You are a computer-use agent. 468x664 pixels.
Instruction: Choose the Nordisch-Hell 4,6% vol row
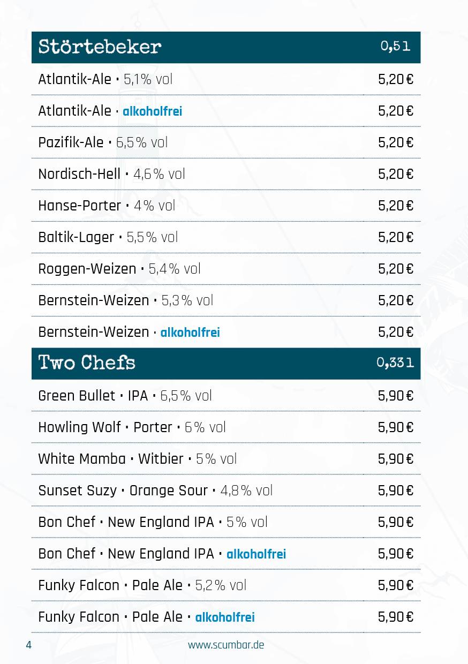pos(226,174)
